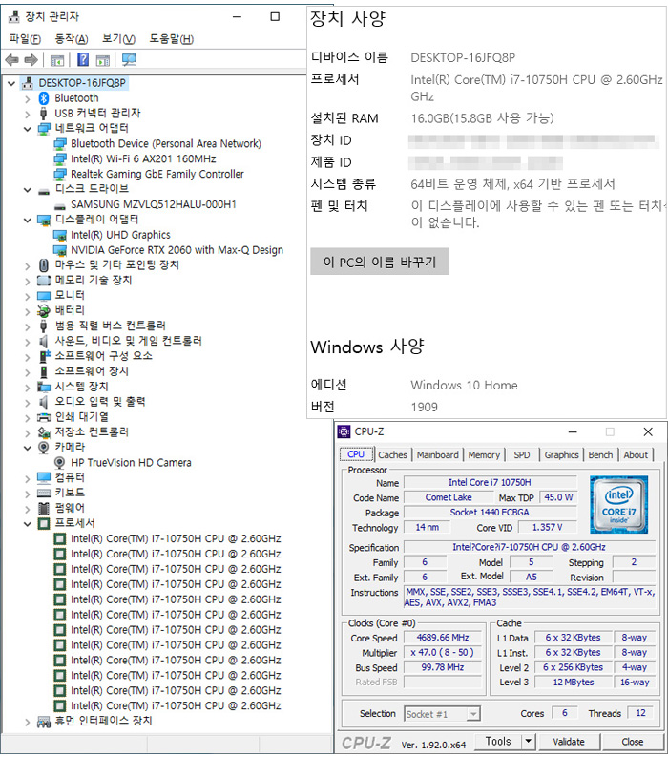
Task: Click the Validate button in CPU-Z
Action: coord(569,741)
